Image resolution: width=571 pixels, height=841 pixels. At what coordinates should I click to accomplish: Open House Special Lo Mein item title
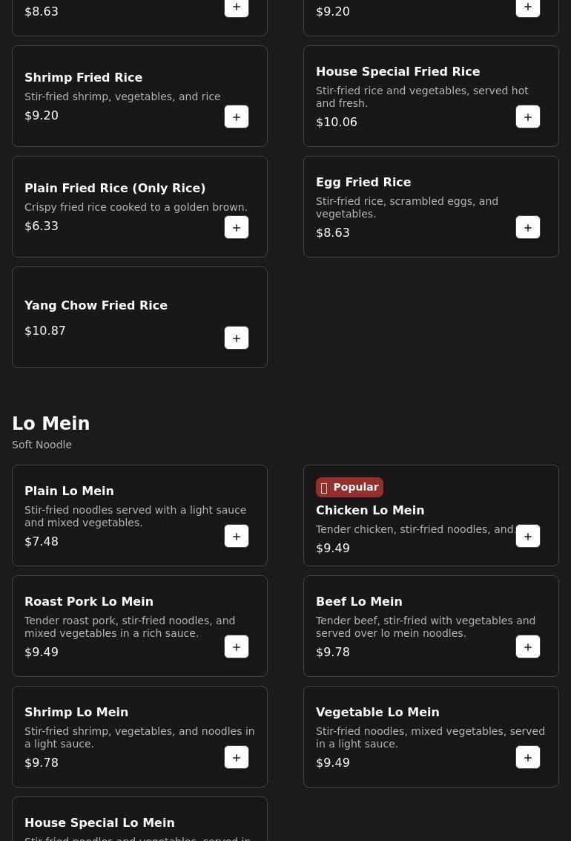pyautogui.click(x=99, y=822)
